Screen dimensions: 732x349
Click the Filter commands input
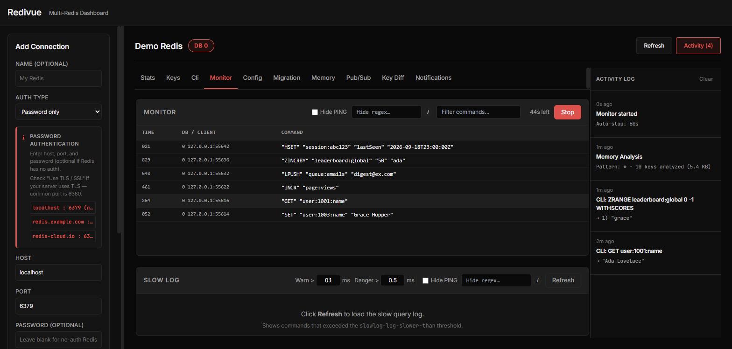[479, 112]
